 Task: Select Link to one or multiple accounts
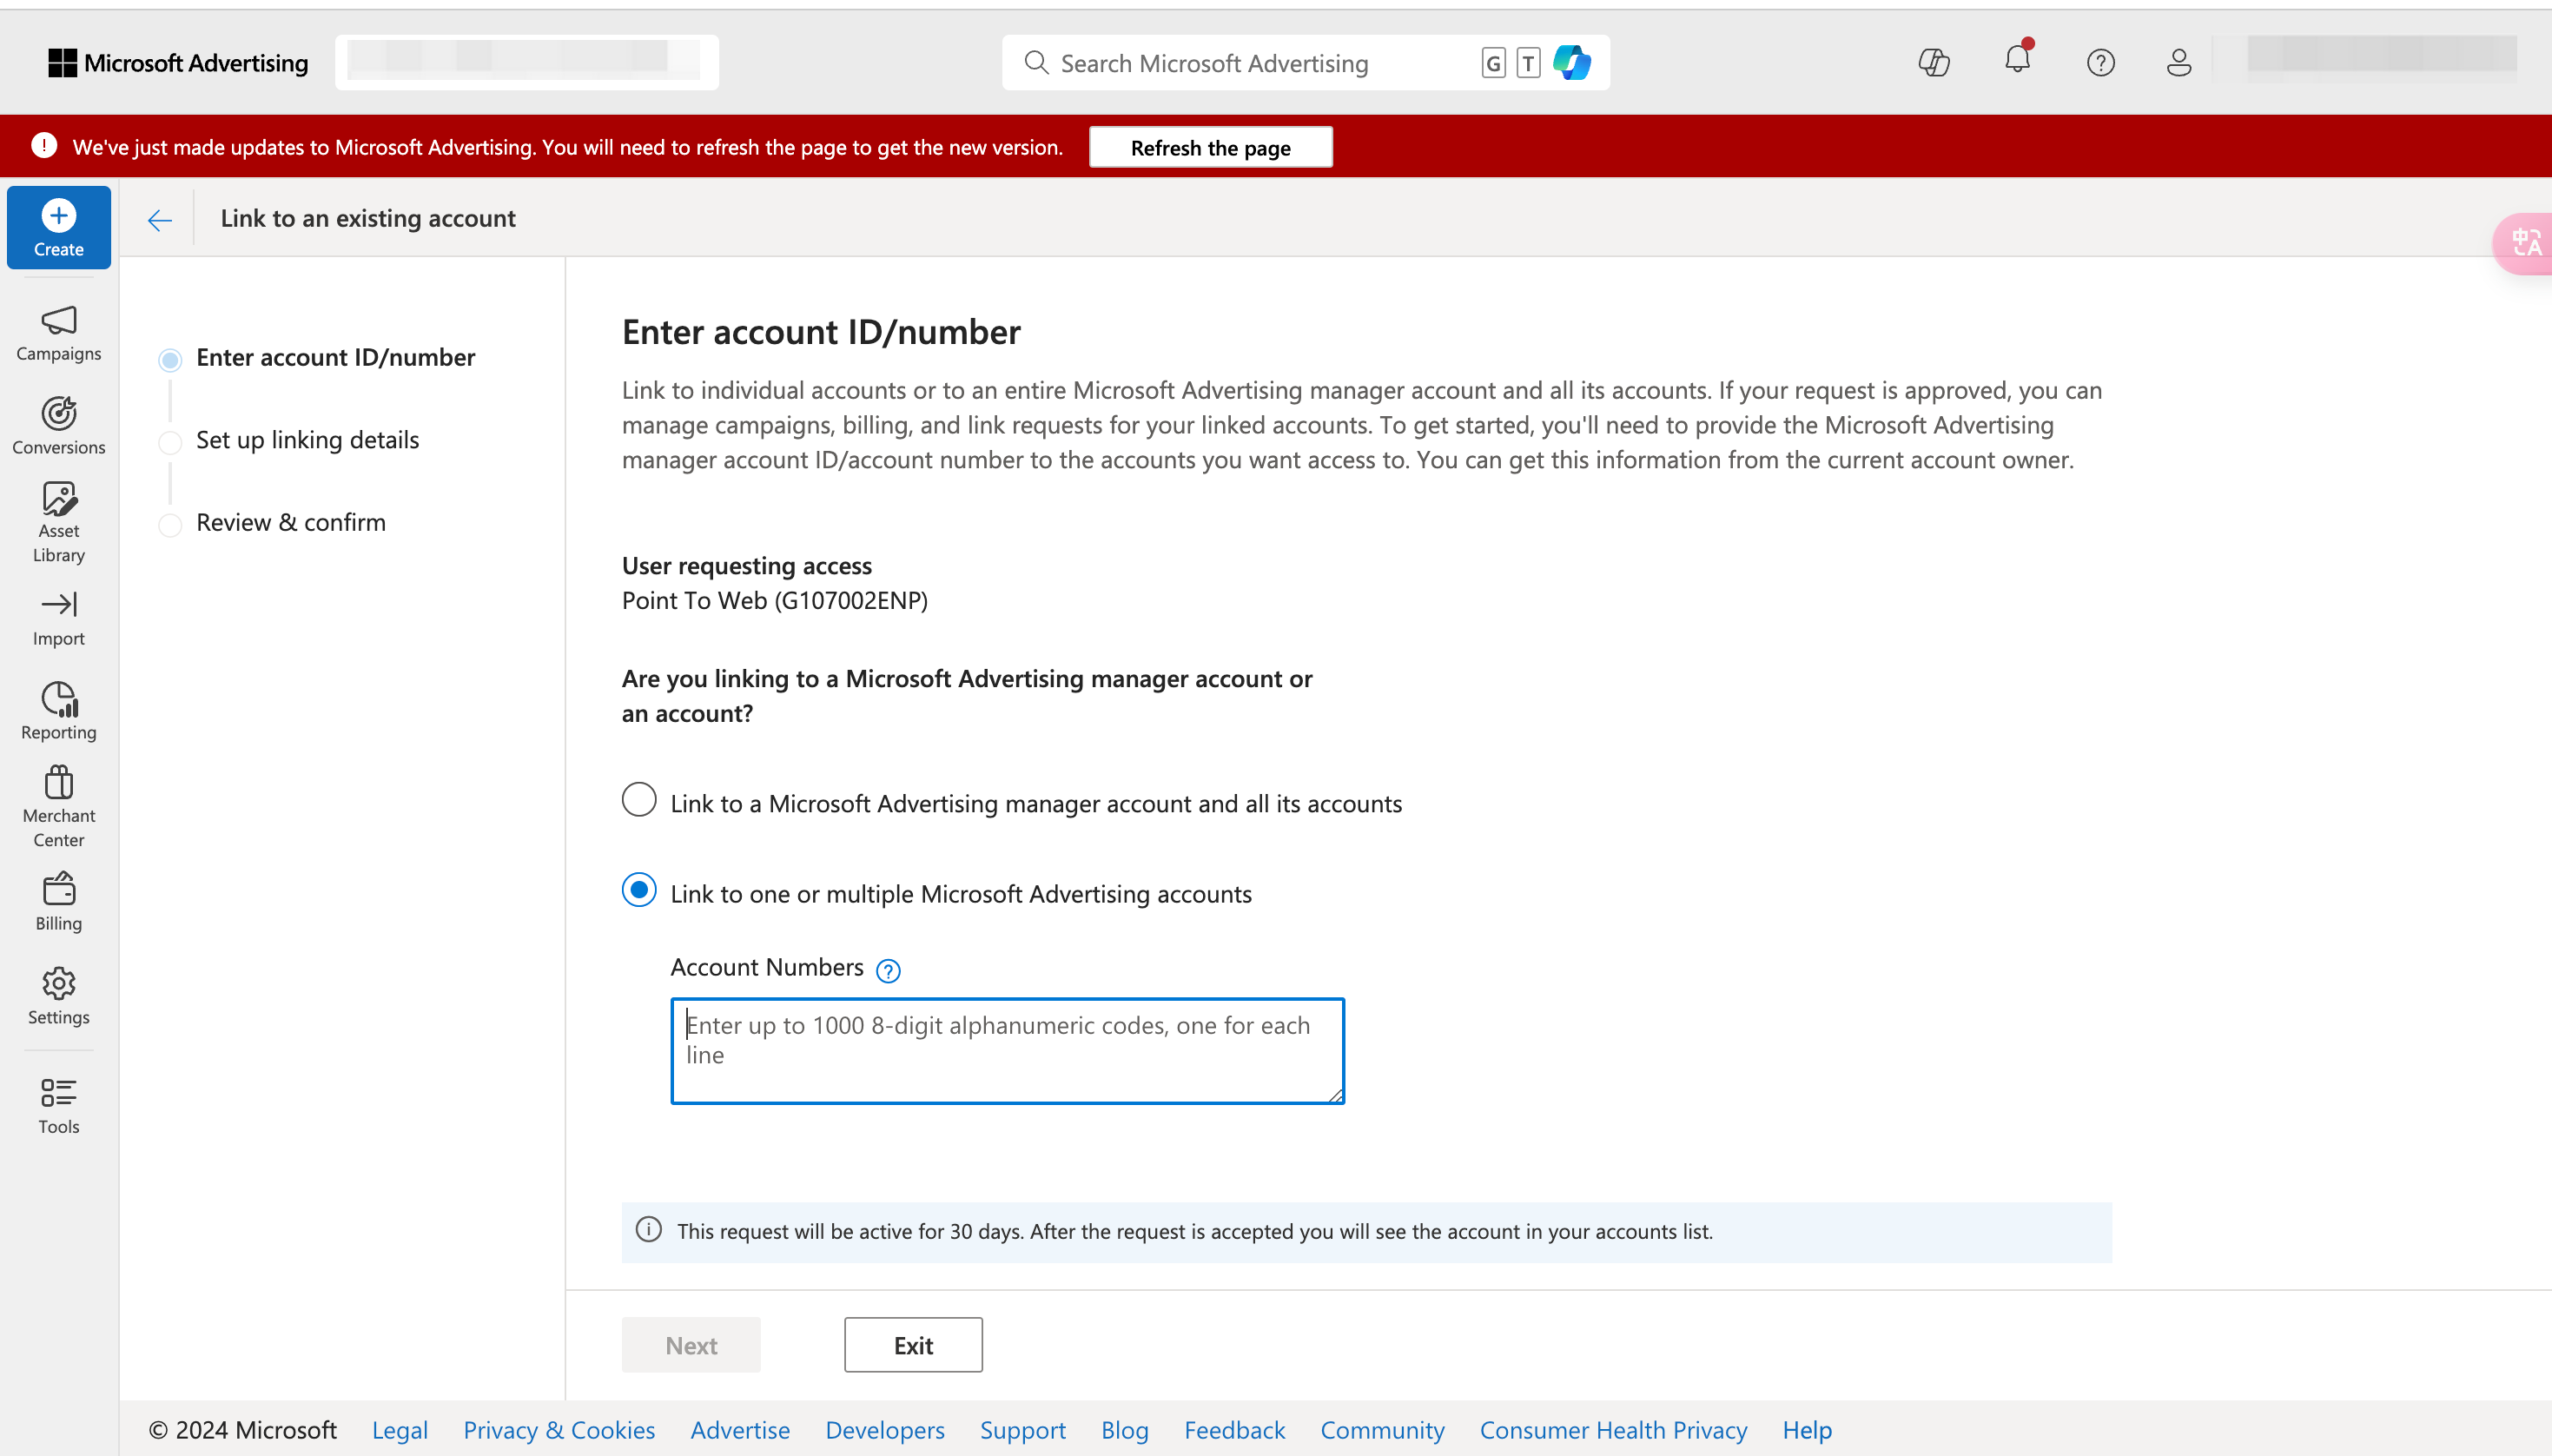(x=638, y=890)
